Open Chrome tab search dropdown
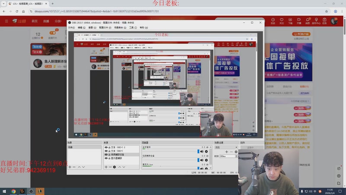Viewport: 346px width, 195px height. (x=3, y=3)
